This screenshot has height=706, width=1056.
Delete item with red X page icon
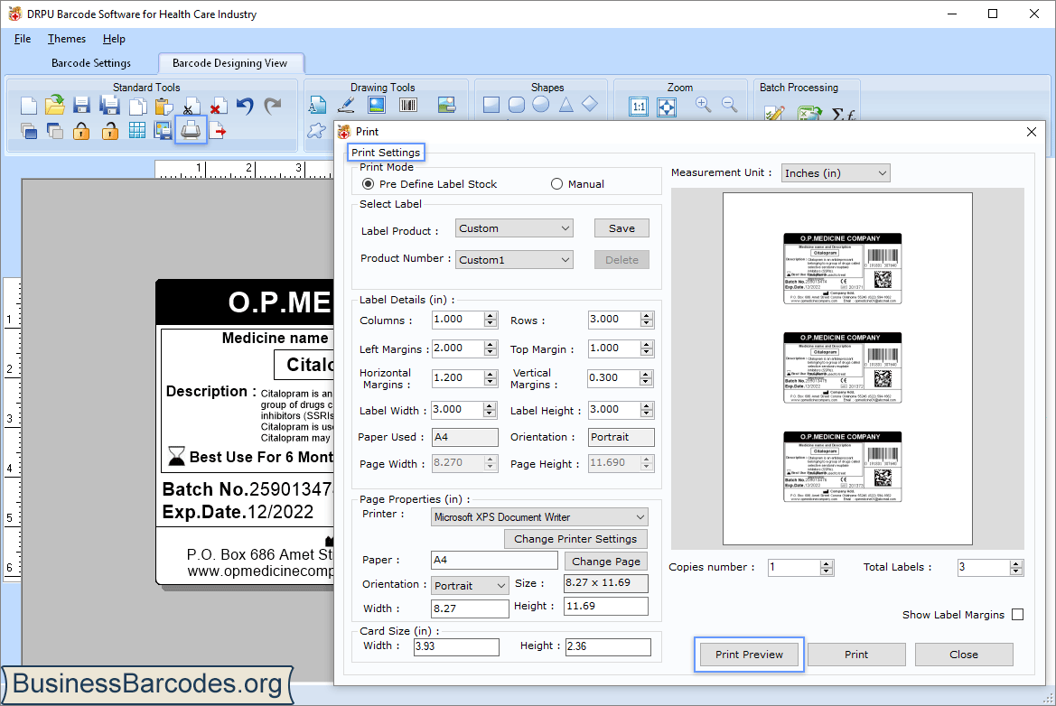(x=219, y=107)
